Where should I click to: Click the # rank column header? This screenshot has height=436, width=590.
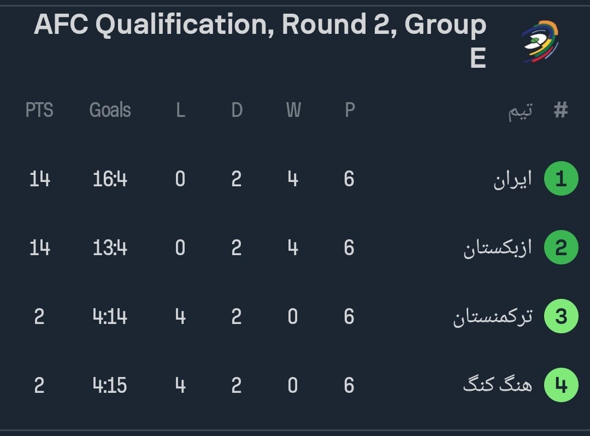coord(560,110)
